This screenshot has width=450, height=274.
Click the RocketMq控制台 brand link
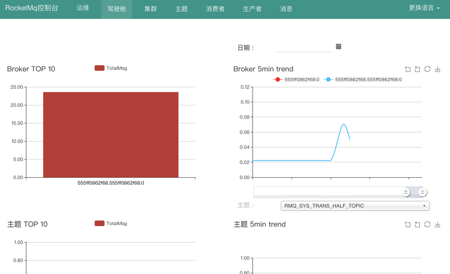31,8
